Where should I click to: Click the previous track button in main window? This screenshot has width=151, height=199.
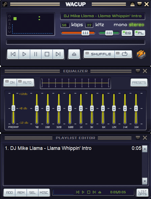click(x=13, y=54)
